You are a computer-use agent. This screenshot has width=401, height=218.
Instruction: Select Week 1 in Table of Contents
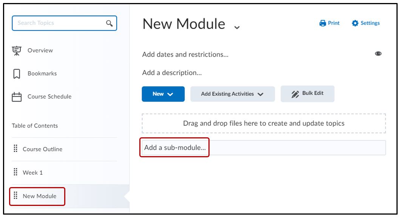pos(32,173)
